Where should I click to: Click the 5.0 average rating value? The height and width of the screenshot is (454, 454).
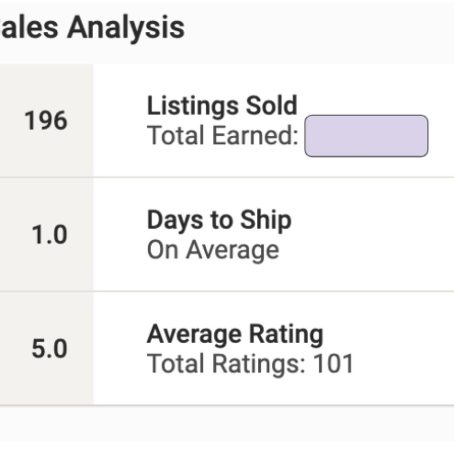tap(49, 349)
